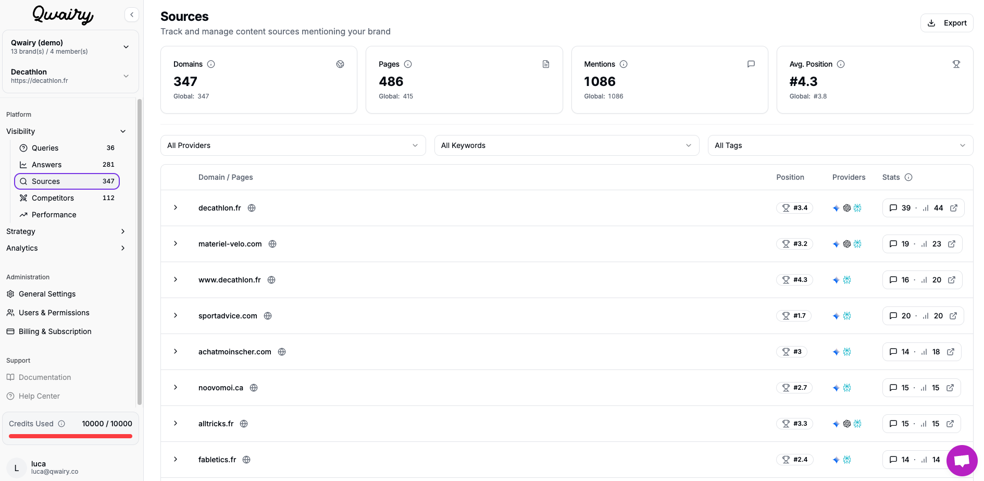
Task: Open external link icon in achatmoinscher.com stats
Action: [951, 352]
